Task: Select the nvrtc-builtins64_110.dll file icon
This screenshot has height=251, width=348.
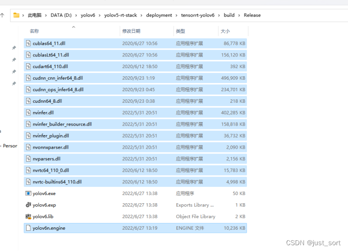Action: (x=28, y=181)
